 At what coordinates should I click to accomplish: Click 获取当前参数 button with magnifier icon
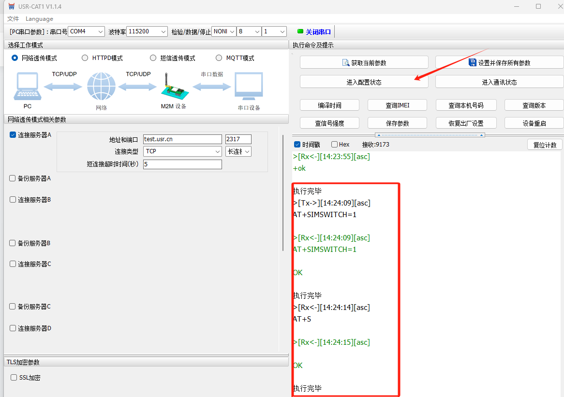364,62
